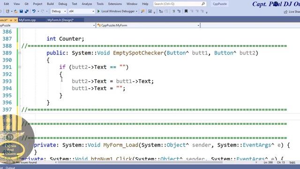The image size is (300, 169).
Task: Click the 'butt1->Text = "";' line
Action: click(x=98, y=88)
